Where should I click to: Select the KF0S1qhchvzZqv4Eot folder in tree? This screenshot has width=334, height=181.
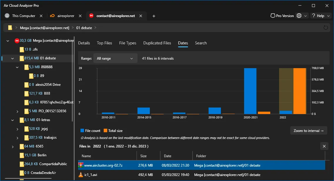(x=57, y=102)
